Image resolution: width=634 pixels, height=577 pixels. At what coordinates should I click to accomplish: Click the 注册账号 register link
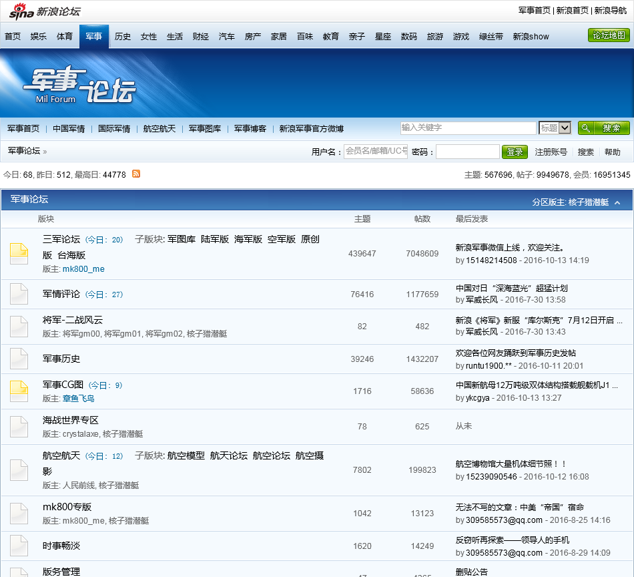(x=551, y=152)
